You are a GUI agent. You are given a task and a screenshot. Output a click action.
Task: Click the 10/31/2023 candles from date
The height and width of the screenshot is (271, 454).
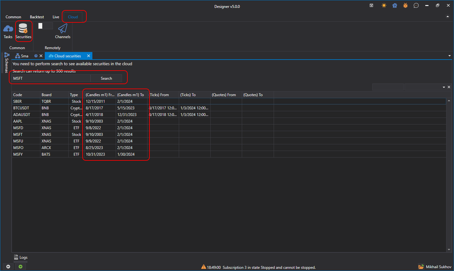[x=100, y=154]
